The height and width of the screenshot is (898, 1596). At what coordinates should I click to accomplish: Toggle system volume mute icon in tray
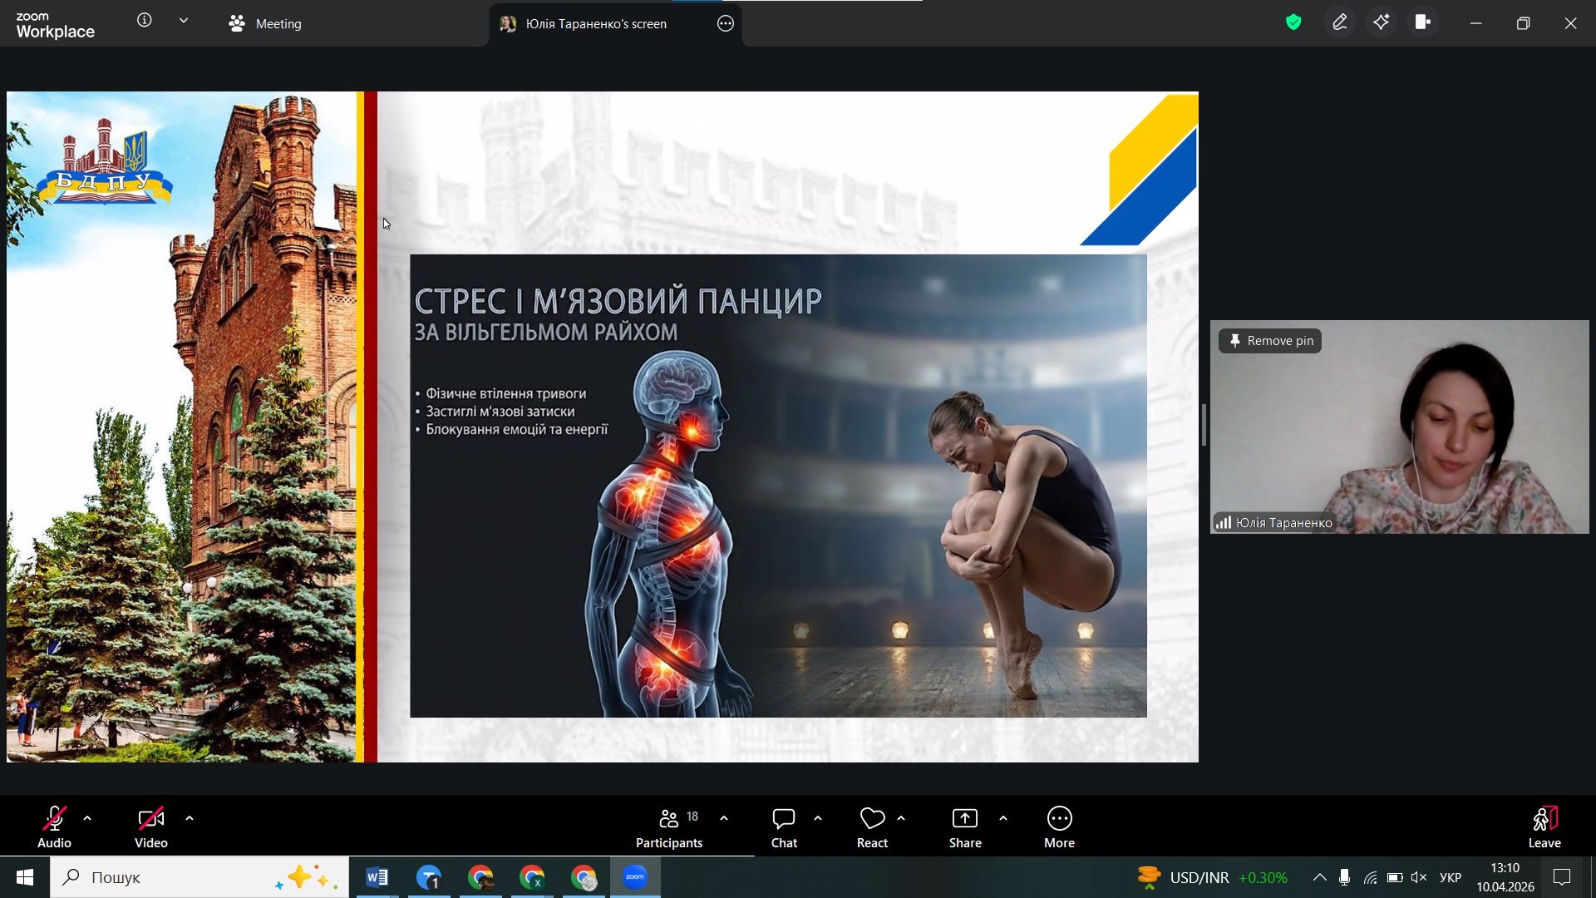click(1419, 877)
